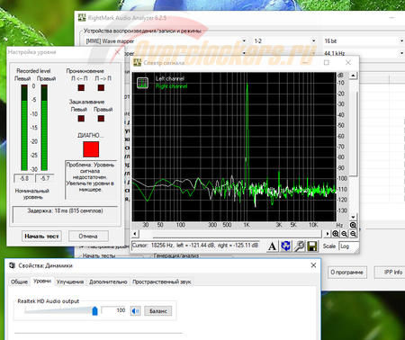Select the Уровни tab
The height and width of the screenshot is (340, 405).
42,282
